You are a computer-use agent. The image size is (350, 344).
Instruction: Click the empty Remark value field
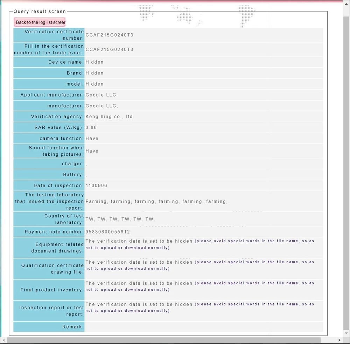pos(203,327)
